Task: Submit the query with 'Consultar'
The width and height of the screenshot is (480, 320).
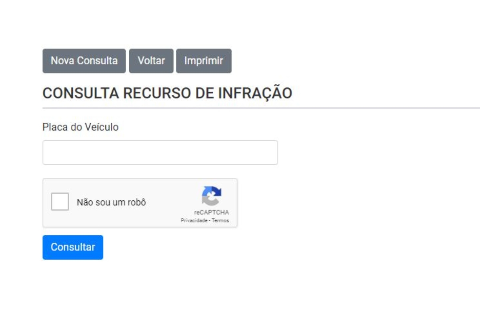Action: point(73,247)
